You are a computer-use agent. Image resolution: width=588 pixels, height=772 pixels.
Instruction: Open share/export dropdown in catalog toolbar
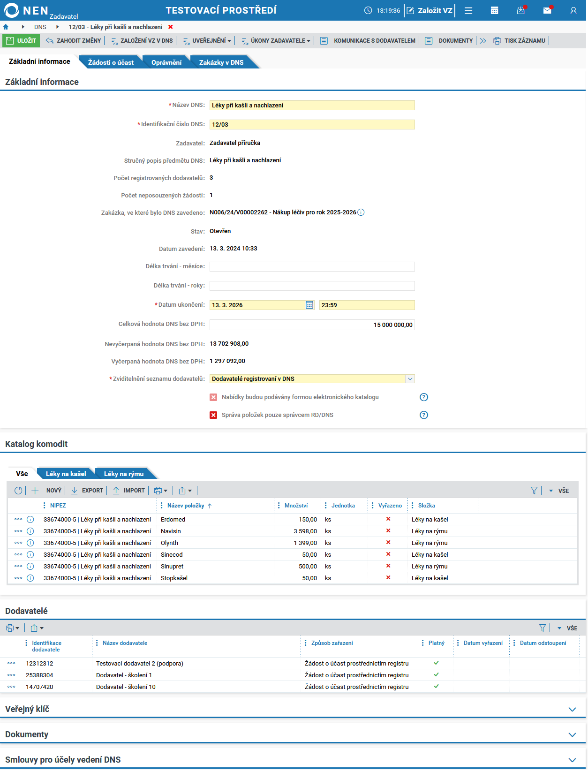pos(185,491)
